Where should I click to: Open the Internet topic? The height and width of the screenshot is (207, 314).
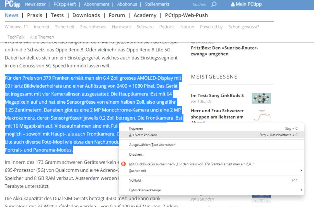(42, 27)
